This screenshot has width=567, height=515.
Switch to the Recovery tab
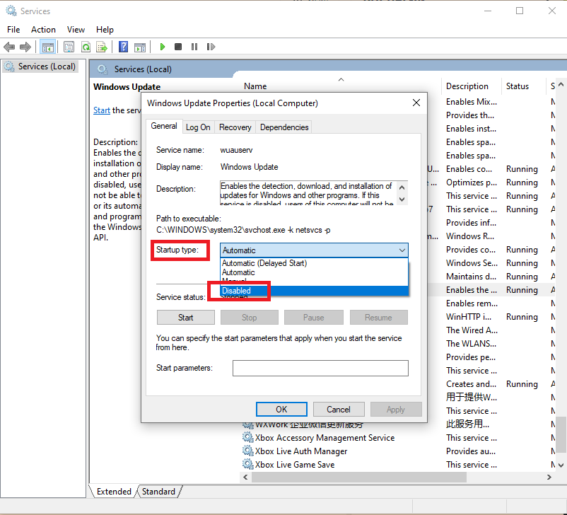[x=235, y=127]
